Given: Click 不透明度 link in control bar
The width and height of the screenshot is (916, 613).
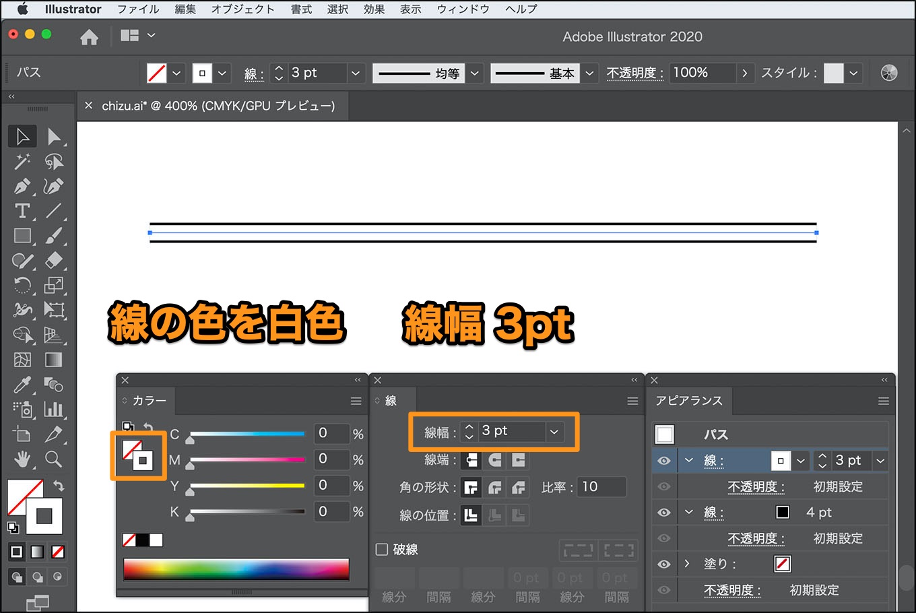Looking at the screenshot, I should 634,73.
